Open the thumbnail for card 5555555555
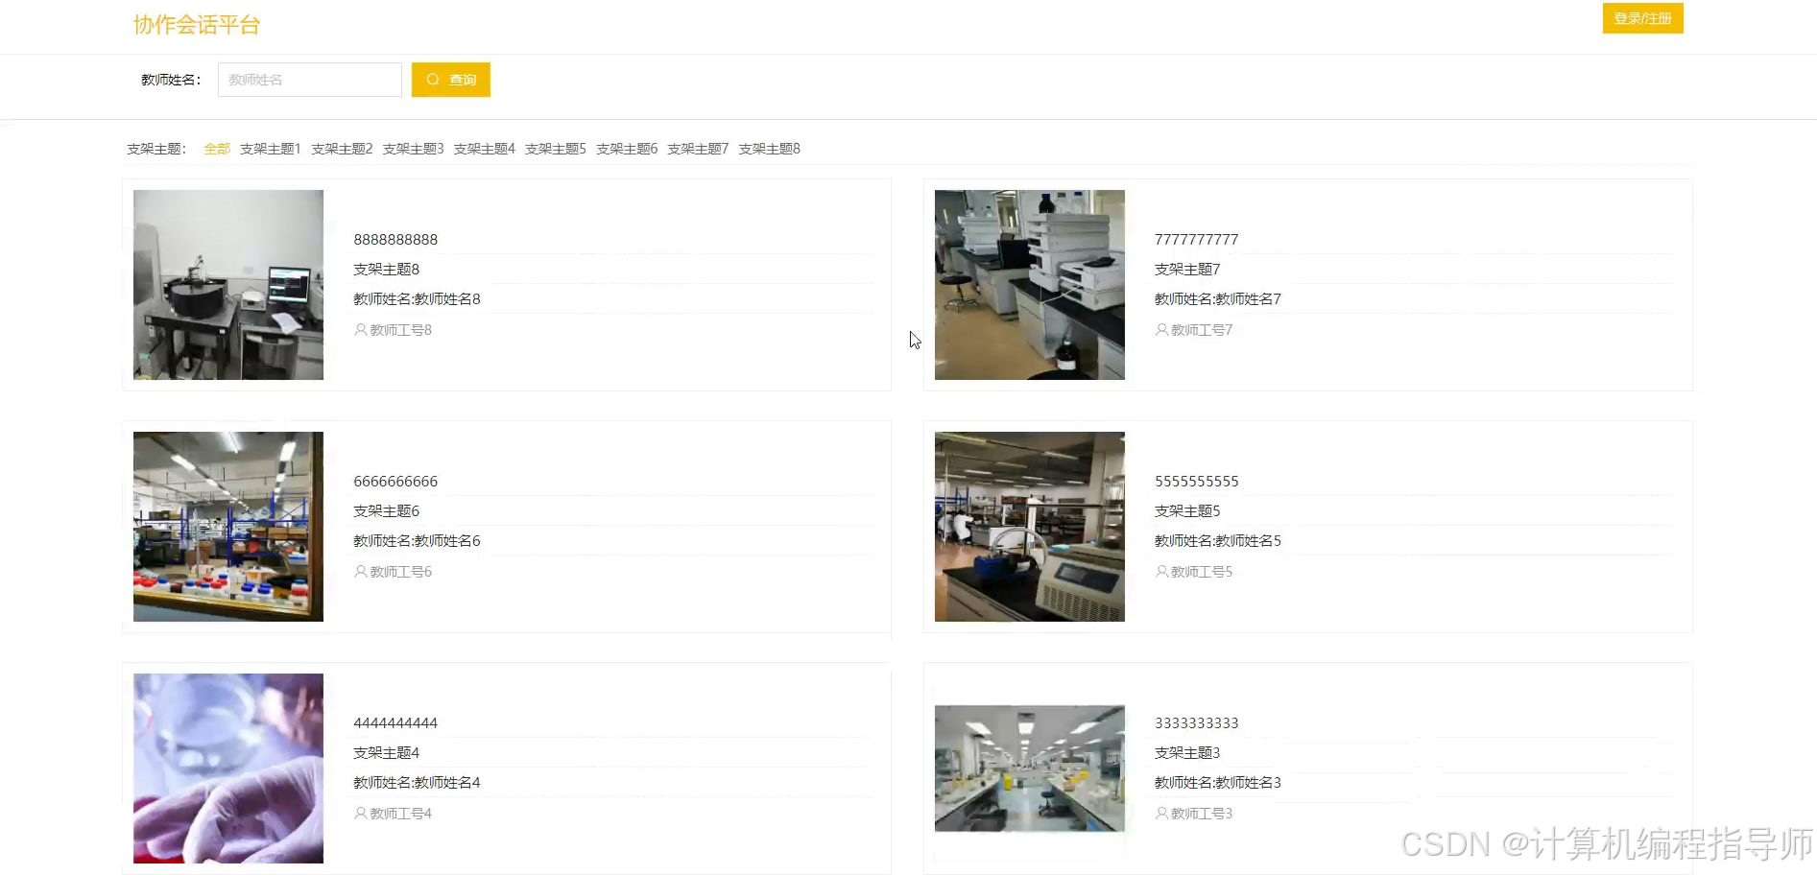 1030,527
